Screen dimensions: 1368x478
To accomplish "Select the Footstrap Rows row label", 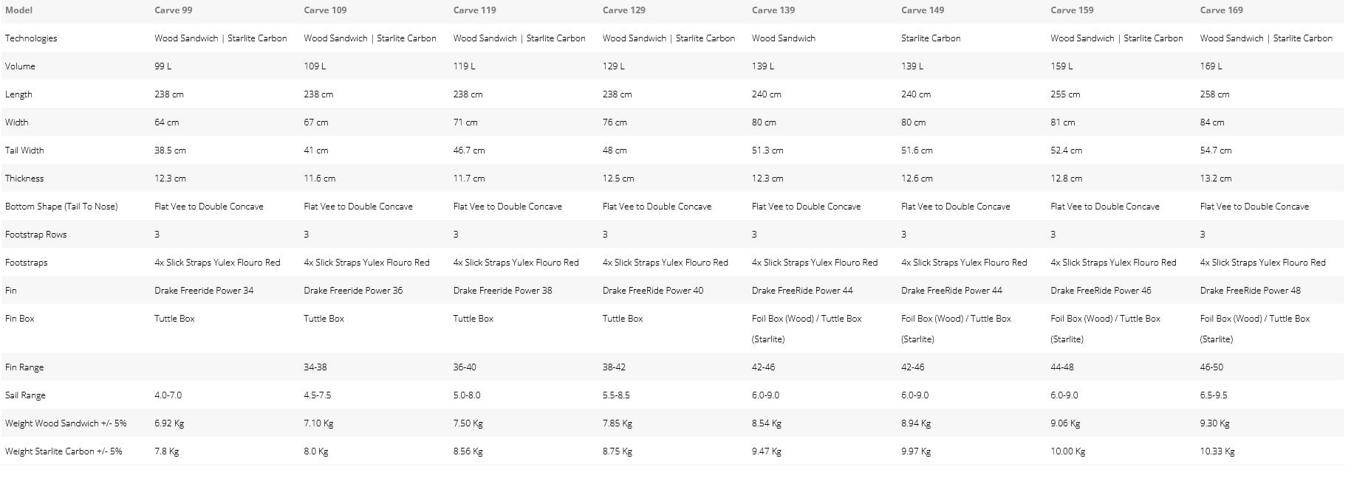I will coord(35,235).
